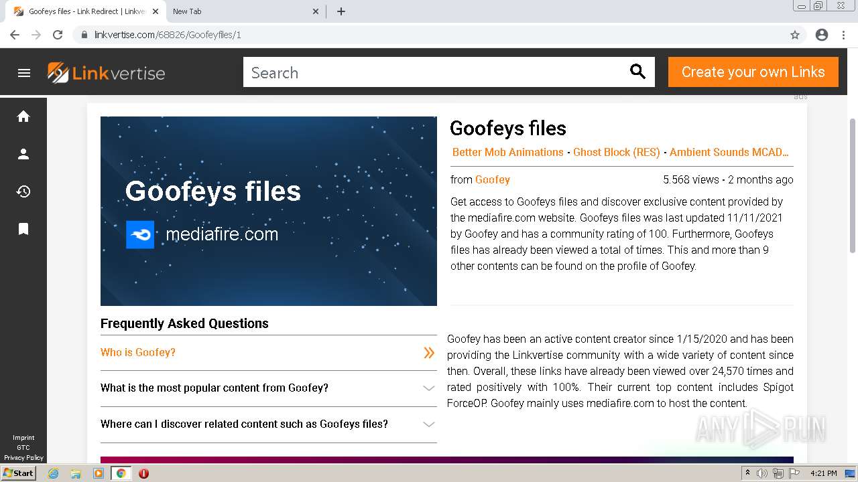Click the search magnifier icon
This screenshot has width=858, height=482.
637,72
